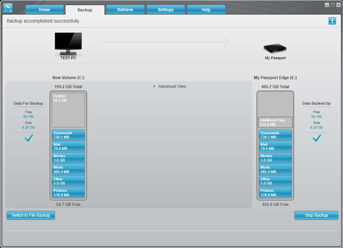Switch to the Retrieve tab

(x=125, y=10)
